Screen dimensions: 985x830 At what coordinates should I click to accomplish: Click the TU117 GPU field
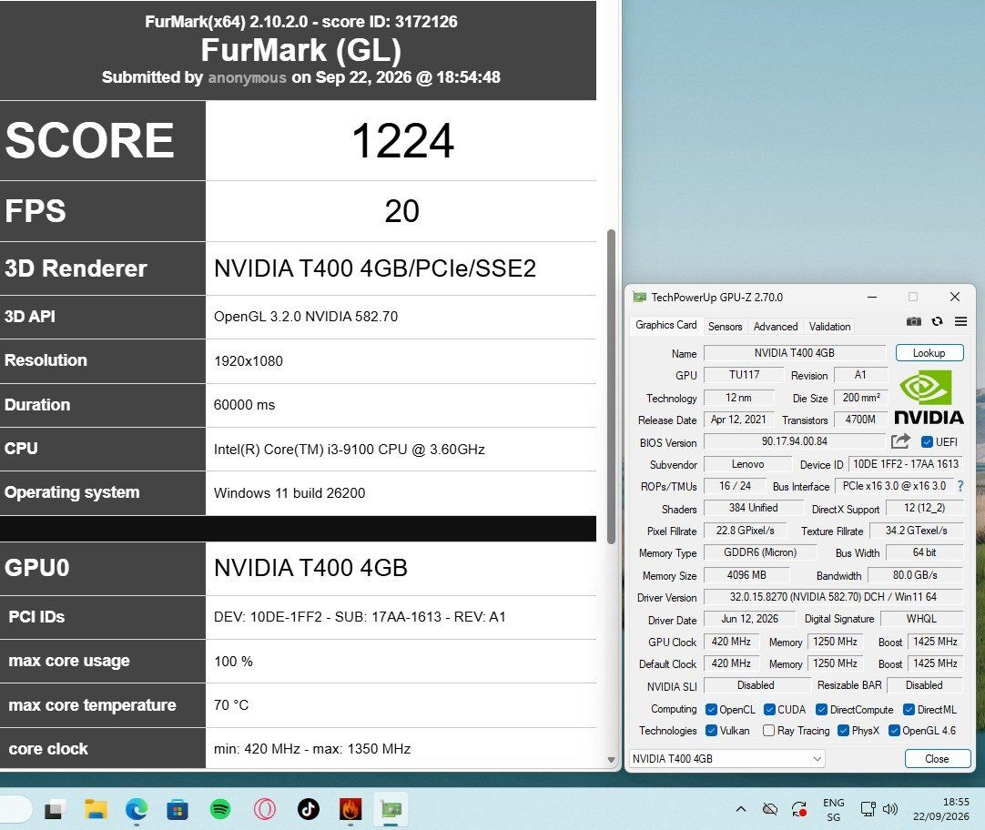744,375
